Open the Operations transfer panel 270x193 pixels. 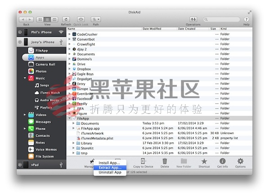click(x=193, y=19)
